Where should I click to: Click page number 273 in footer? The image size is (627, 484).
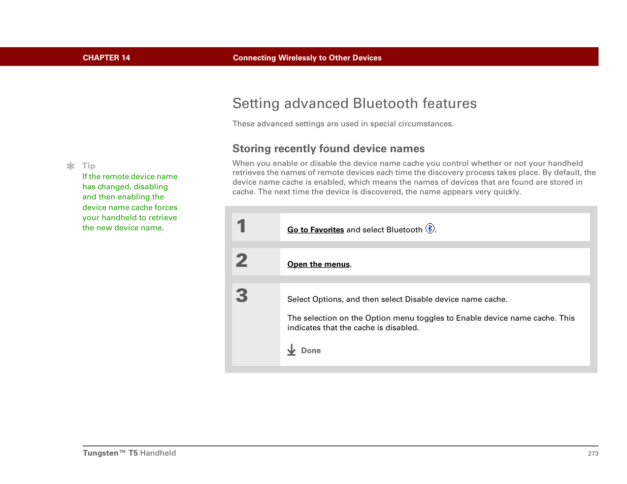(x=593, y=454)
